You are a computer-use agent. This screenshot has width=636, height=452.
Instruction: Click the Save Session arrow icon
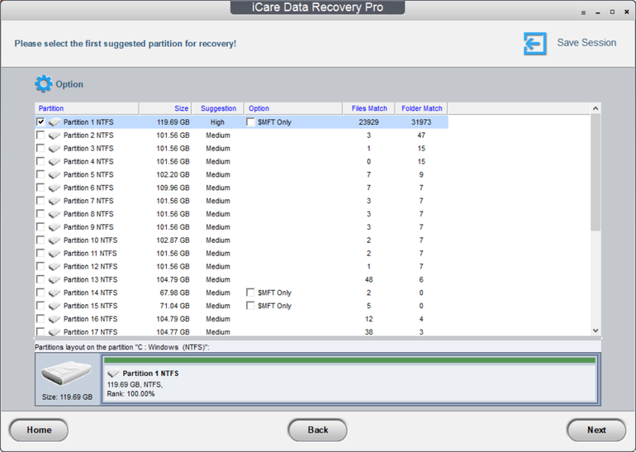point(534,44)
